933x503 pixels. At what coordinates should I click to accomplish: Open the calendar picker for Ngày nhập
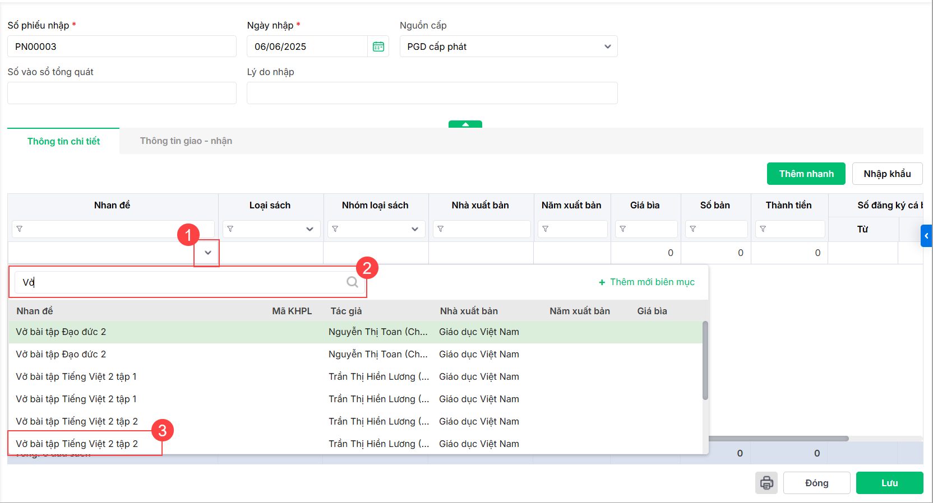click(378, 46)
